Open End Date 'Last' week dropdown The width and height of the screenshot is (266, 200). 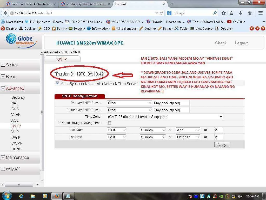tap(117, 137)
